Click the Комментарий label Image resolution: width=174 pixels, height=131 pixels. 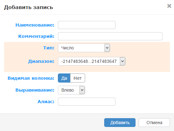click(36, 36)
